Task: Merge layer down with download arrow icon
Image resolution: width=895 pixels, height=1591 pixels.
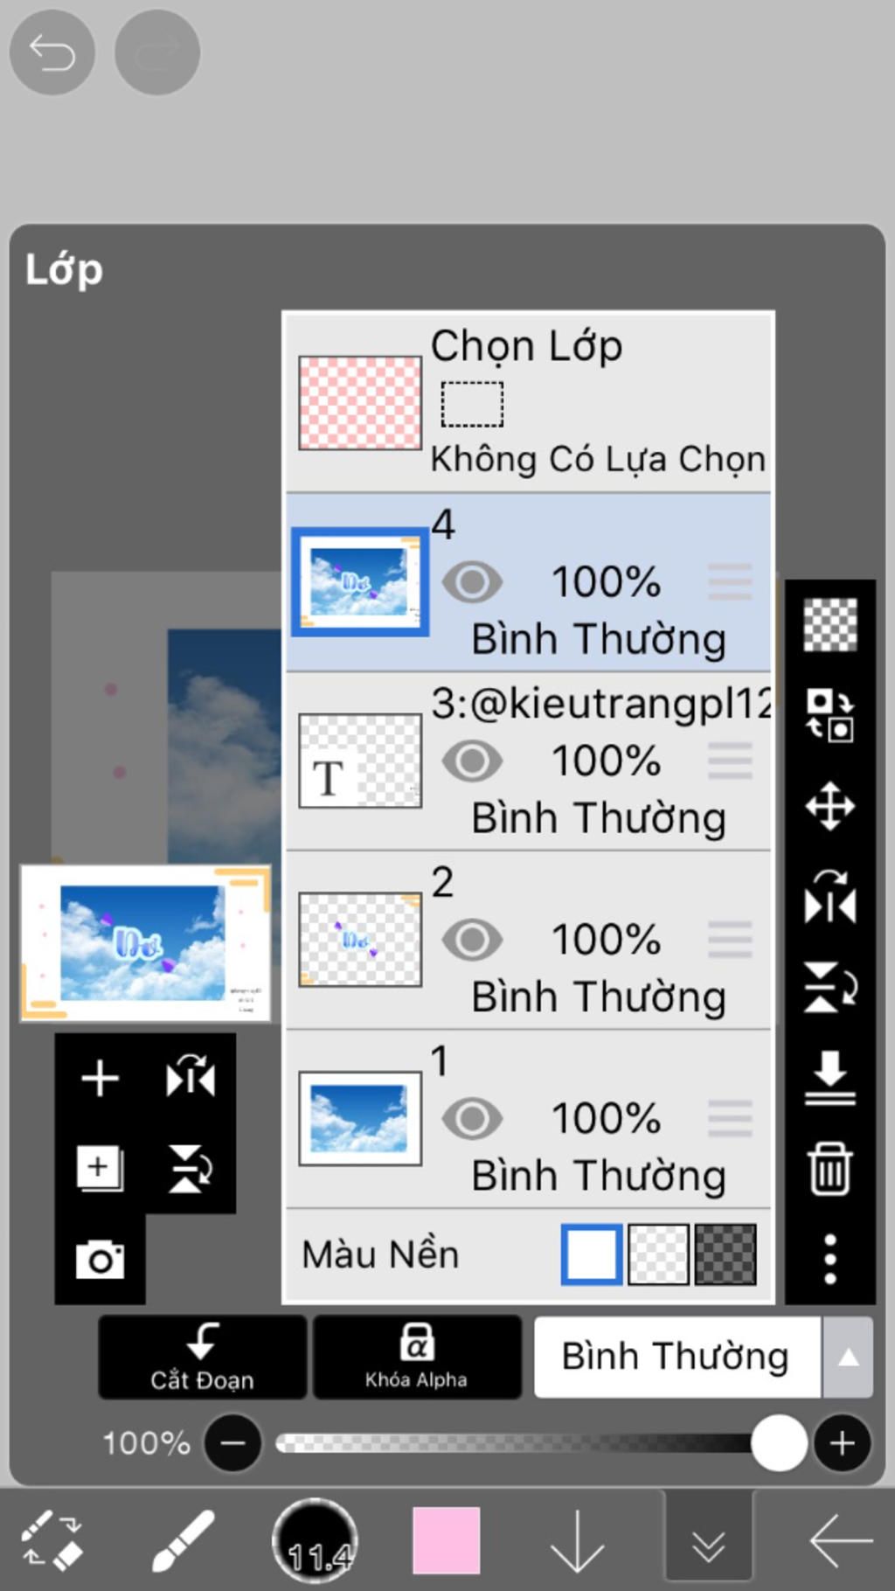Action: click(829, 1078)
